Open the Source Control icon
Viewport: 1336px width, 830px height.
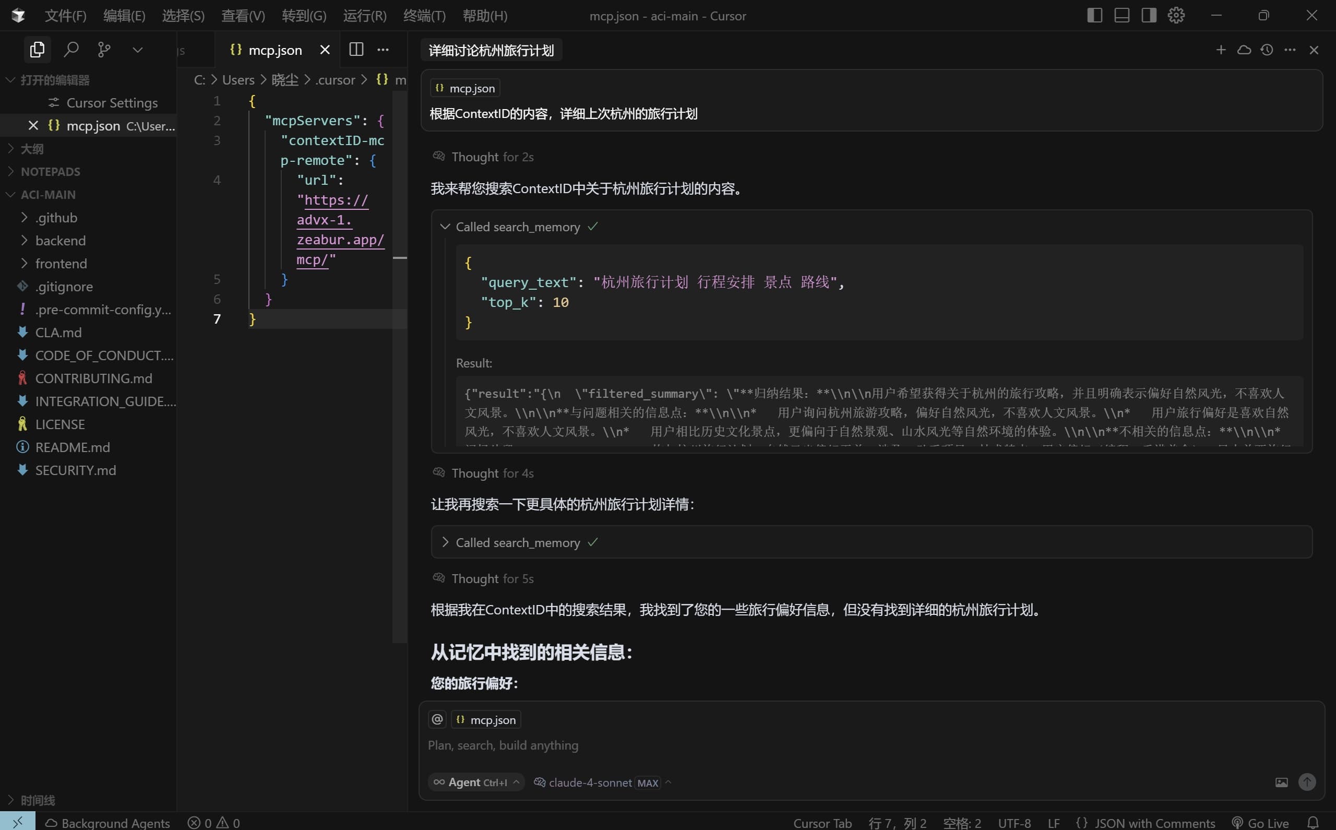pyautogui.click(x=104, y=50)
